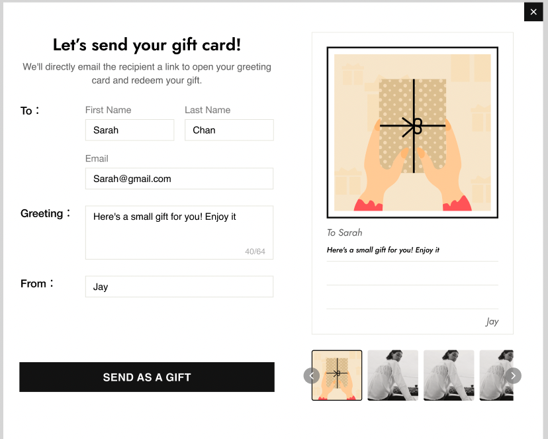Click the greeting text on card preview
548x439 pixels.
[x=383, y=250]
